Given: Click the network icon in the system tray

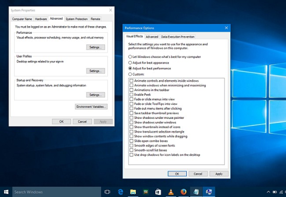Looking at the screenshot, I should pos(281,192).
